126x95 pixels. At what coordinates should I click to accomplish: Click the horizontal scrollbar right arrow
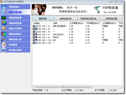(x=121, y=86)
